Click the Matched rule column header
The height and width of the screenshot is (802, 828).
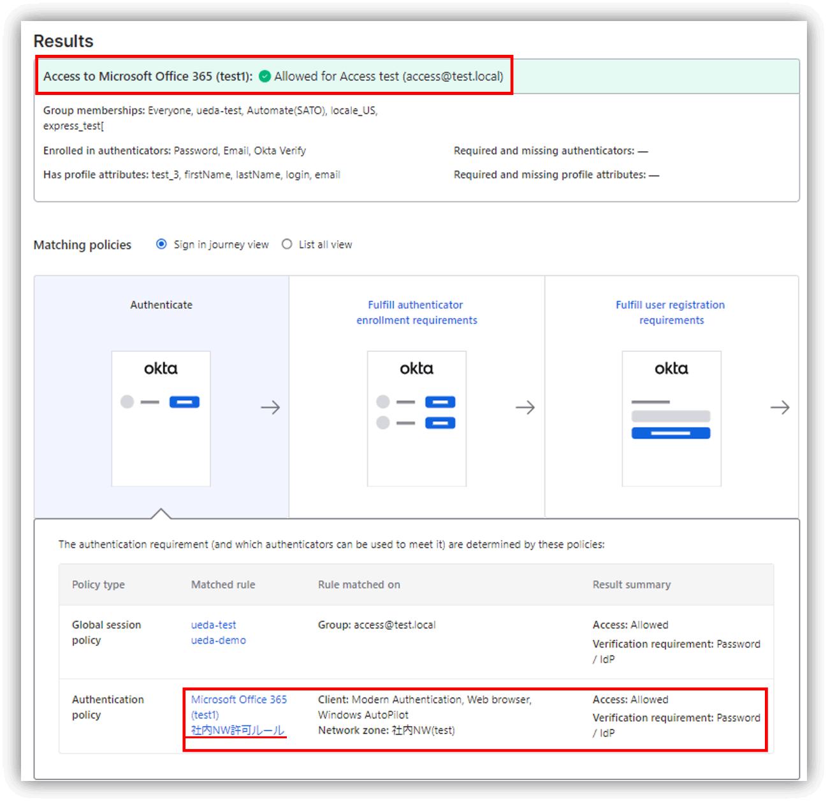(x=223, y=585)
